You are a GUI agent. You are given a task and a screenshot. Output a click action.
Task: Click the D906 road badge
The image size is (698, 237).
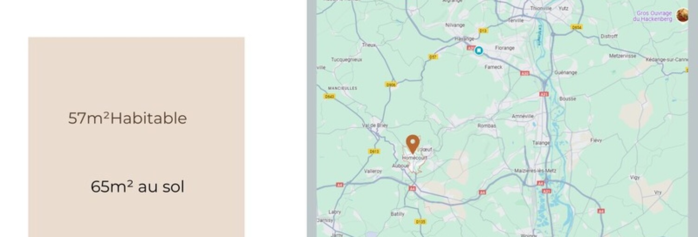point(391,84)
